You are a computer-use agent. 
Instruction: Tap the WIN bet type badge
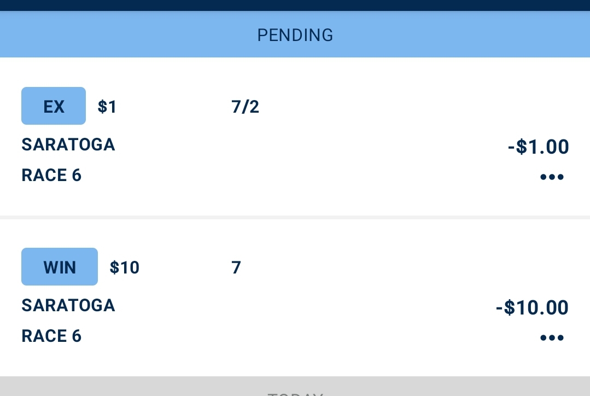(x=60, y=266)
